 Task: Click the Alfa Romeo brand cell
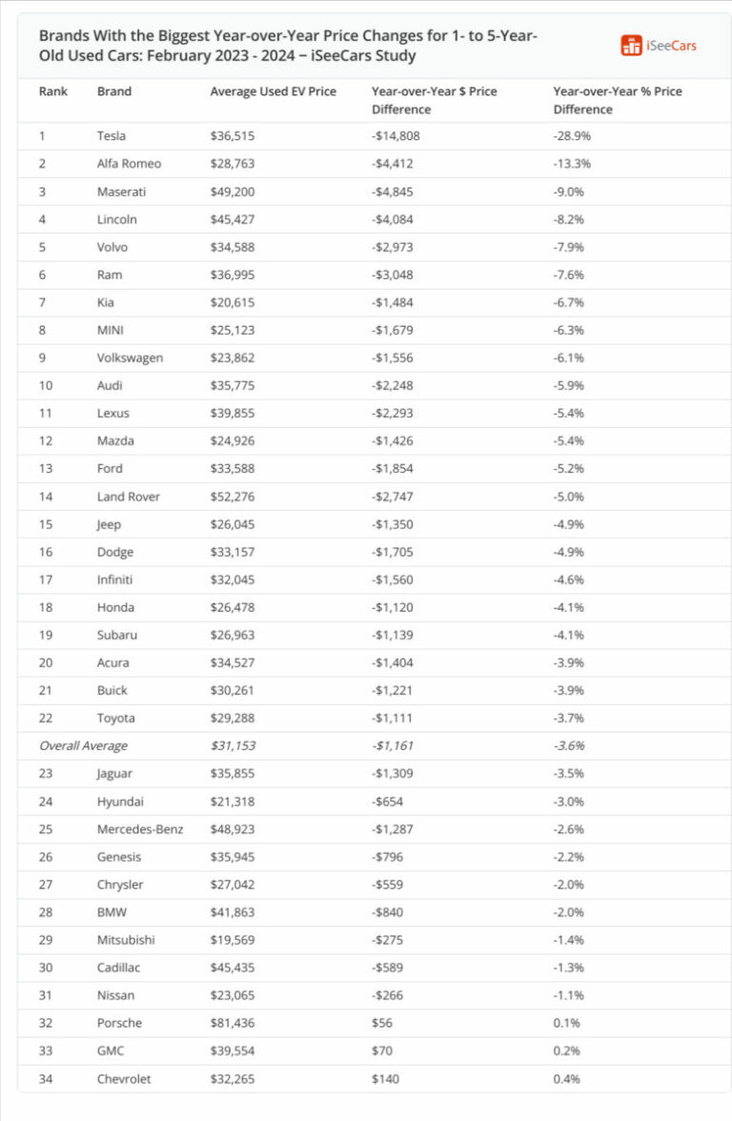tap(129, 164)
